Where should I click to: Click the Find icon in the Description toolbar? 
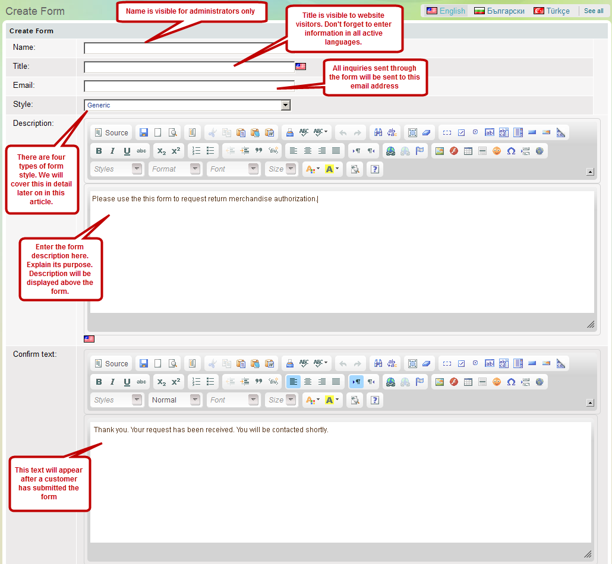pyautogui.click(x=378, y=132)
